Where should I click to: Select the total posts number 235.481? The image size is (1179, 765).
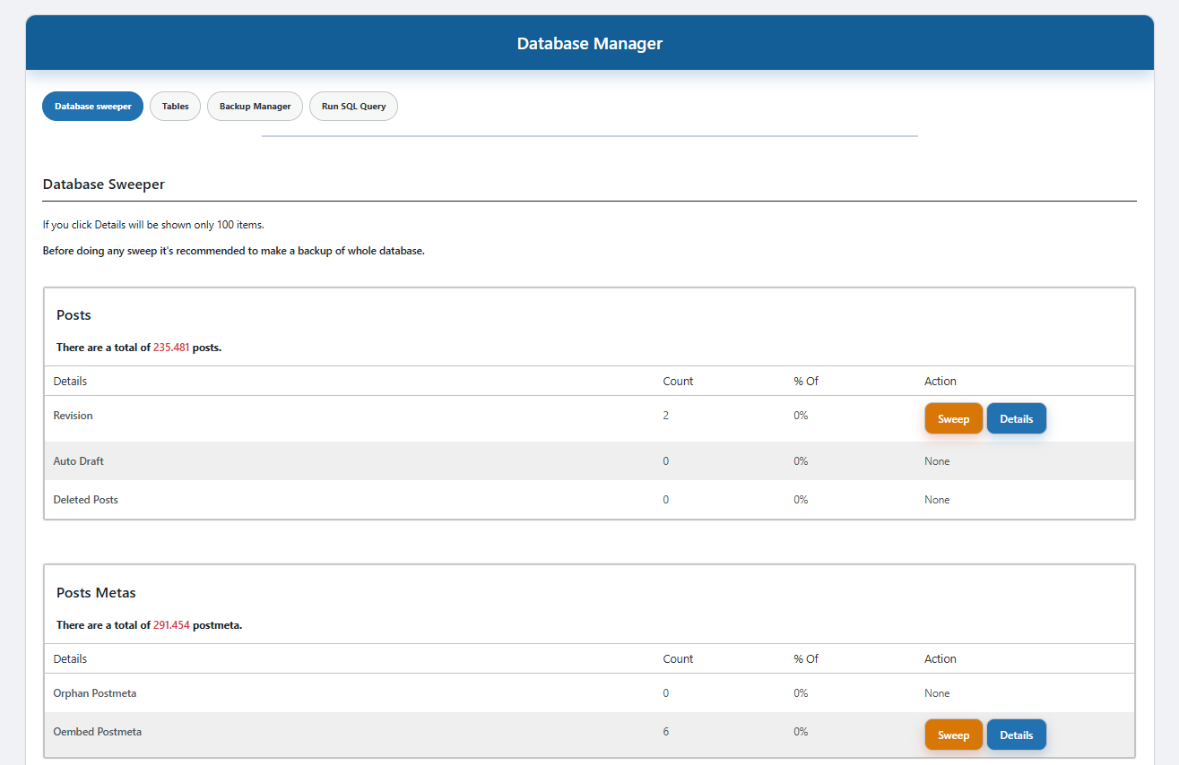(171, 348)
